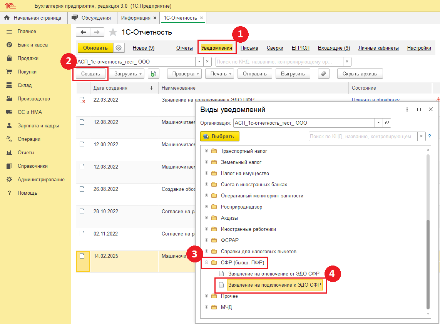This screenshot has height=324, width=440.
Task: Expand the МЧД folder
Action: pyautogui.click(x=207, y=307)
